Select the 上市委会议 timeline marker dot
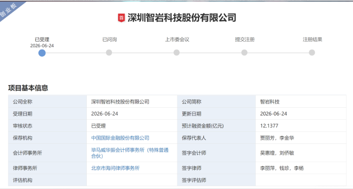This screenshot has width=353, height=189. tap(176, 53)
